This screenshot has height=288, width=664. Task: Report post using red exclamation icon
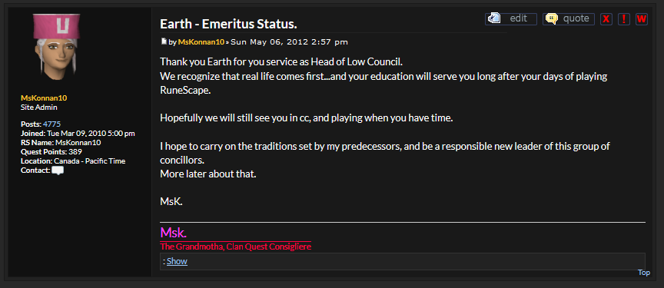point(624,19)
